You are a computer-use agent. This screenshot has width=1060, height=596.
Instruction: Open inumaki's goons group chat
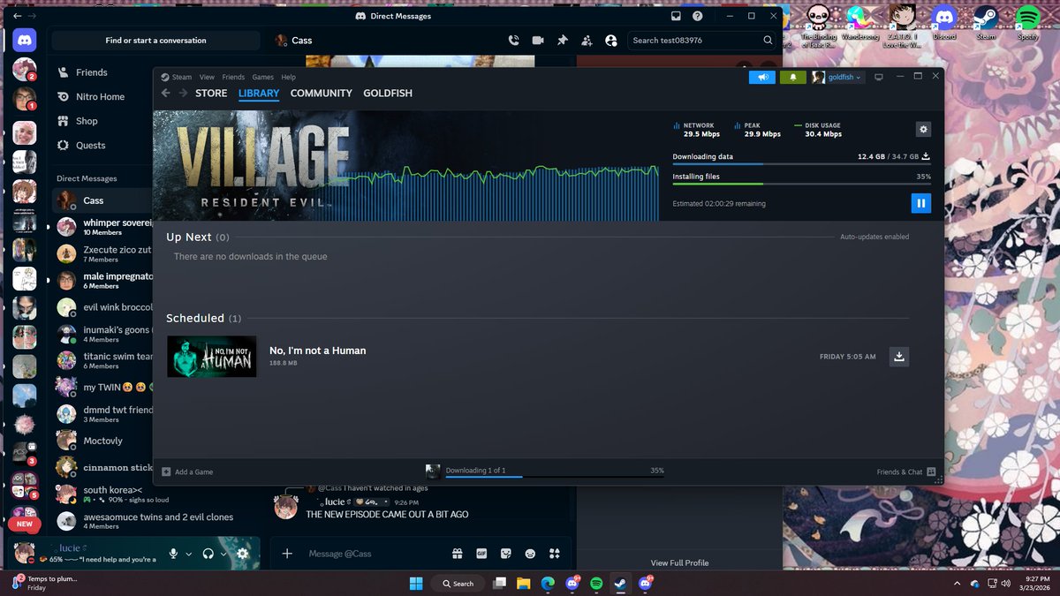[x=102, y=334]
